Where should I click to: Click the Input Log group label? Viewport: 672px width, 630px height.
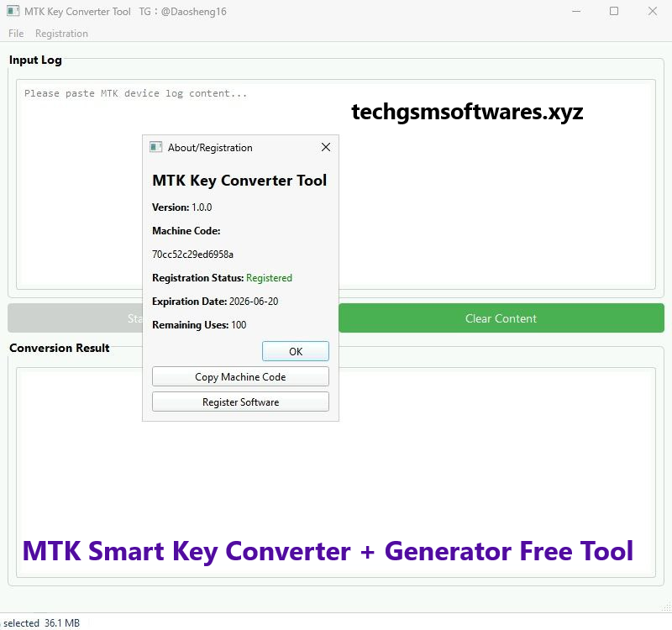pyautogui.click(x=35, y=60)
